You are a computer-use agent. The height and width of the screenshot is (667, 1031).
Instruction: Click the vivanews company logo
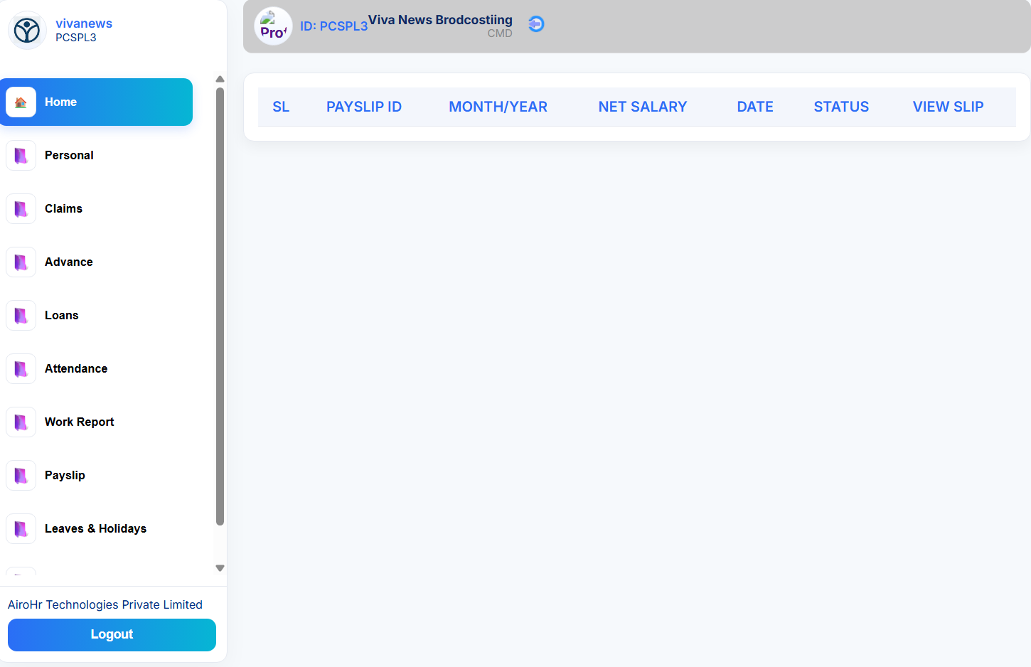[27, 31]
